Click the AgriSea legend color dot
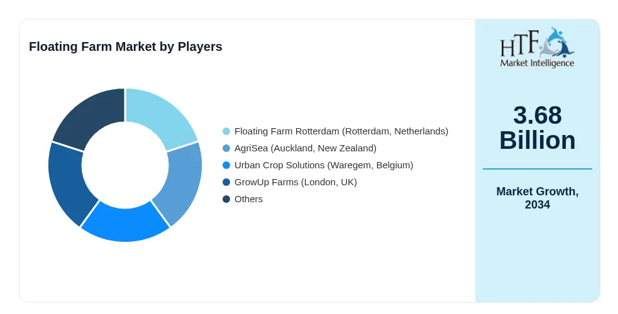618x314 pixels. pos(226,148)
